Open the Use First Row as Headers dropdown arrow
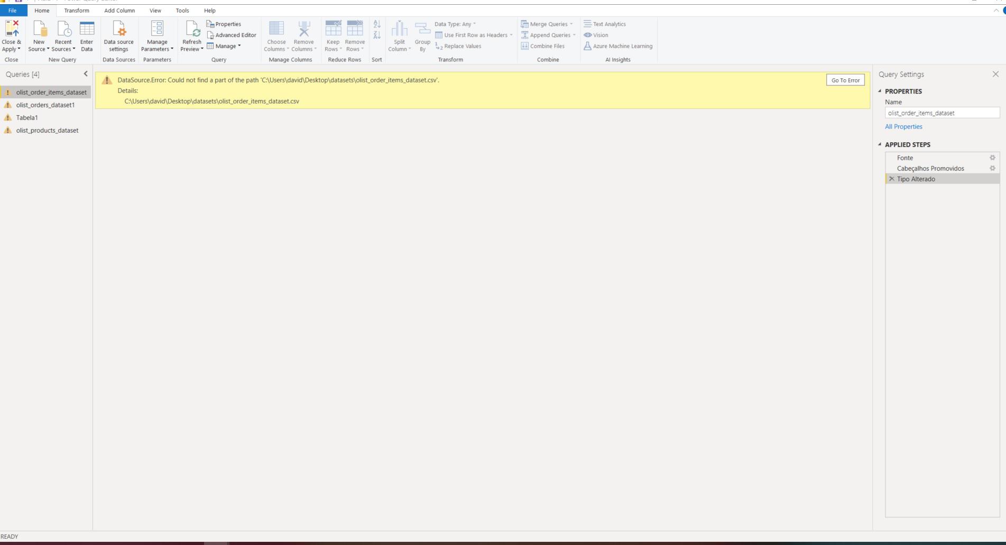Viewport: 1006px width, 545px height. tap(511, 35)
